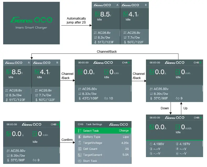Click the 00:00:00 timer on CHA screen
This screenshot has width=207, height=167.
83,63
